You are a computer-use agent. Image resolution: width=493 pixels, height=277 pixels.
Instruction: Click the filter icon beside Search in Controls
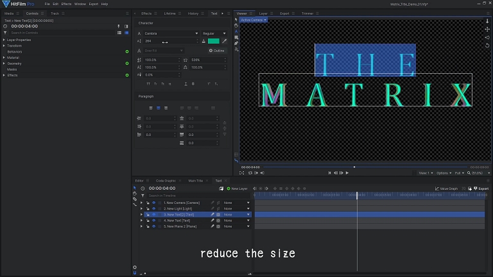click(6, 32)
